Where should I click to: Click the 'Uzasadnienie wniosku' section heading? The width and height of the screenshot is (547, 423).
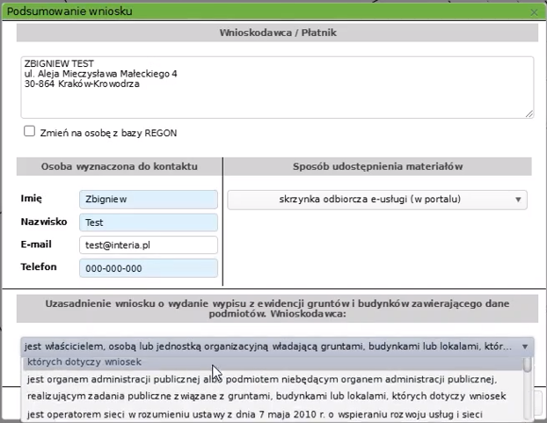[x=277, y=307]
